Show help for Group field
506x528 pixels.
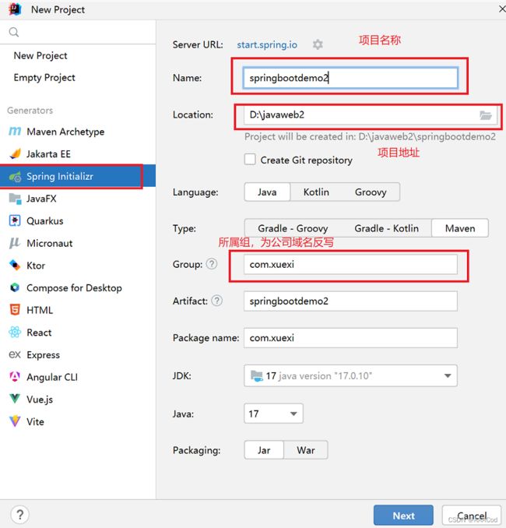coord(212,264)
